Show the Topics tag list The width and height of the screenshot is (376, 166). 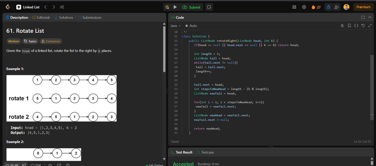coord(30,41)
